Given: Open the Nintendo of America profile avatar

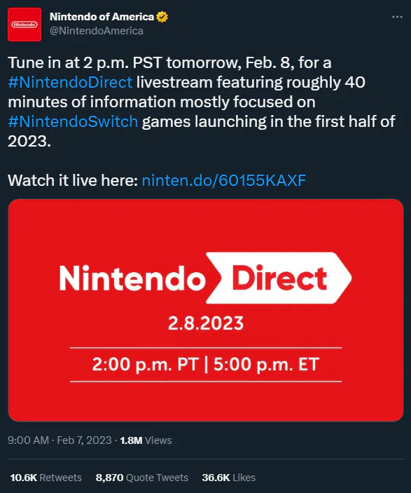Looking at the screenshot, I should point(25,25).
